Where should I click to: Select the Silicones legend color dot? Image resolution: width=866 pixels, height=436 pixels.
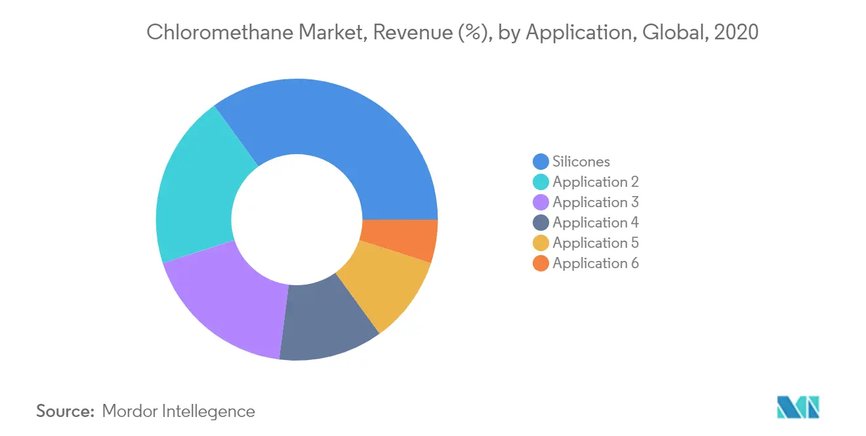(x=541, y=162)
